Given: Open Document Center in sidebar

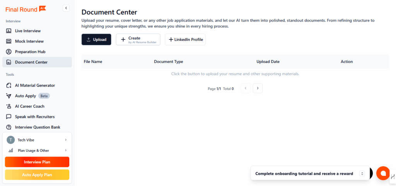Looking at the screenshot, I should 37,62.
